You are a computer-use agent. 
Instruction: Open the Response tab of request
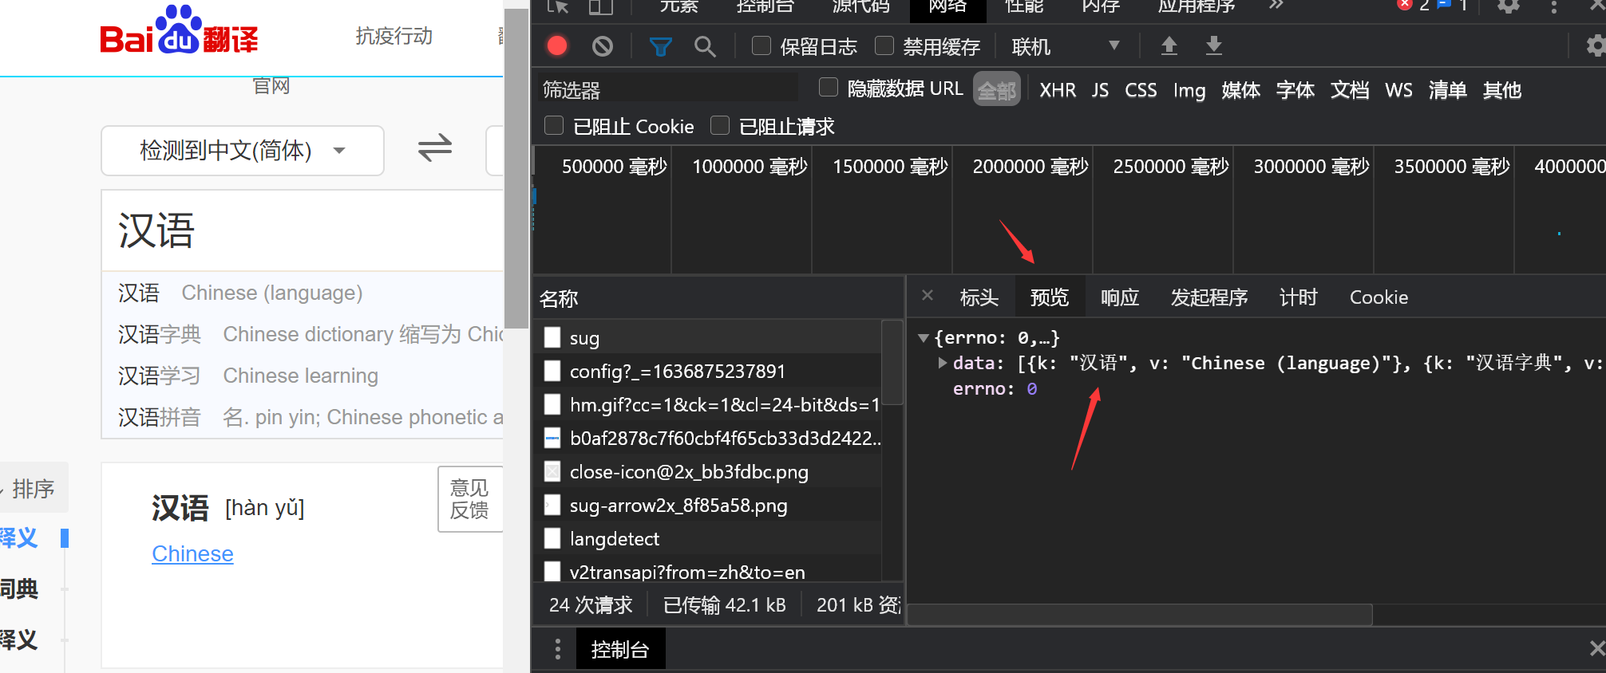point(1119,297)
